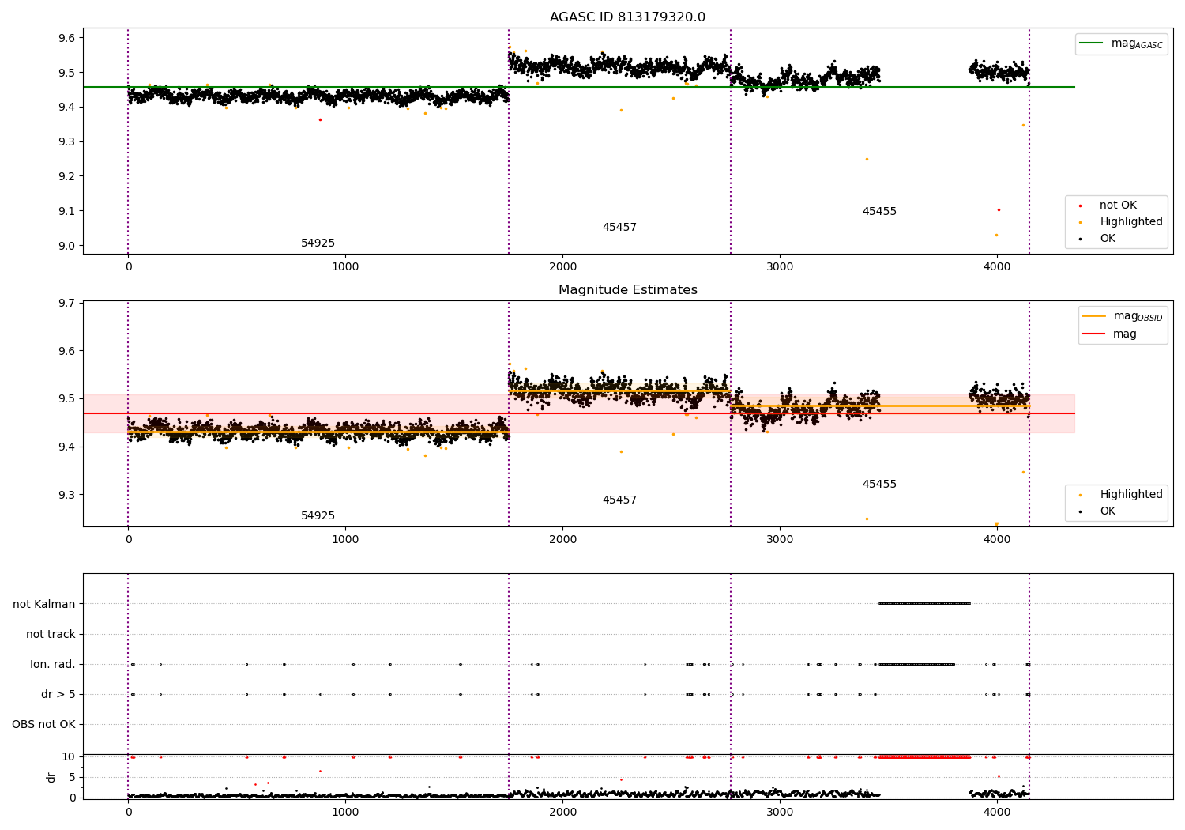Click the red mag line swatch in the legend
The height and width of the screenshot is (830, 1185).
click(1094, 334)
